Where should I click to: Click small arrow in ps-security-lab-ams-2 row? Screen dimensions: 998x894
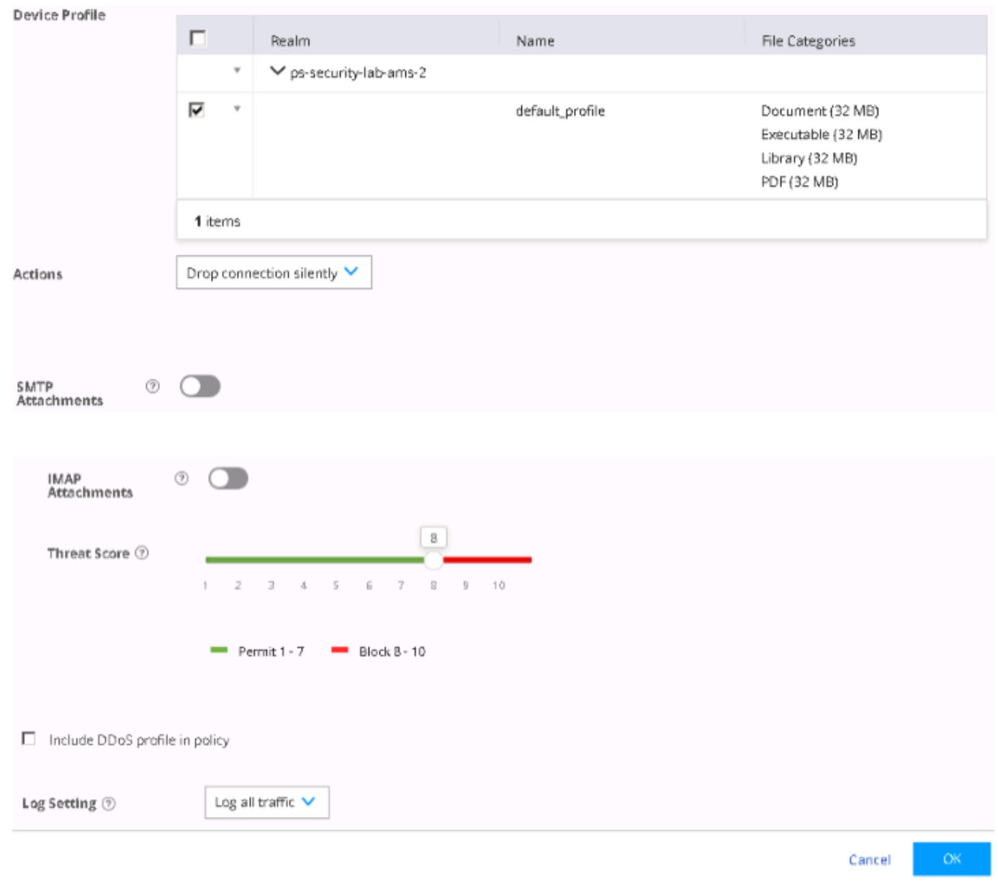tap(237, 71)
